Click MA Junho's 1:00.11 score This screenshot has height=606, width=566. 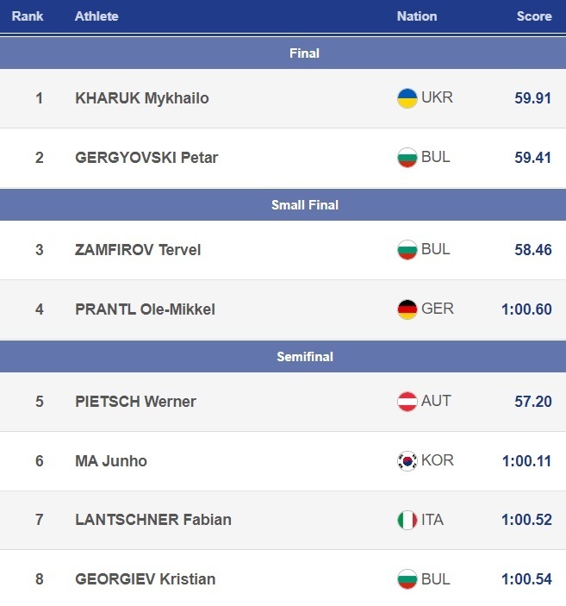point(526,461)
